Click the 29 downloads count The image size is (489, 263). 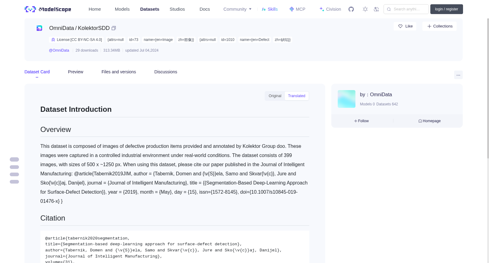pyautogui.click(x=87, y=50)
